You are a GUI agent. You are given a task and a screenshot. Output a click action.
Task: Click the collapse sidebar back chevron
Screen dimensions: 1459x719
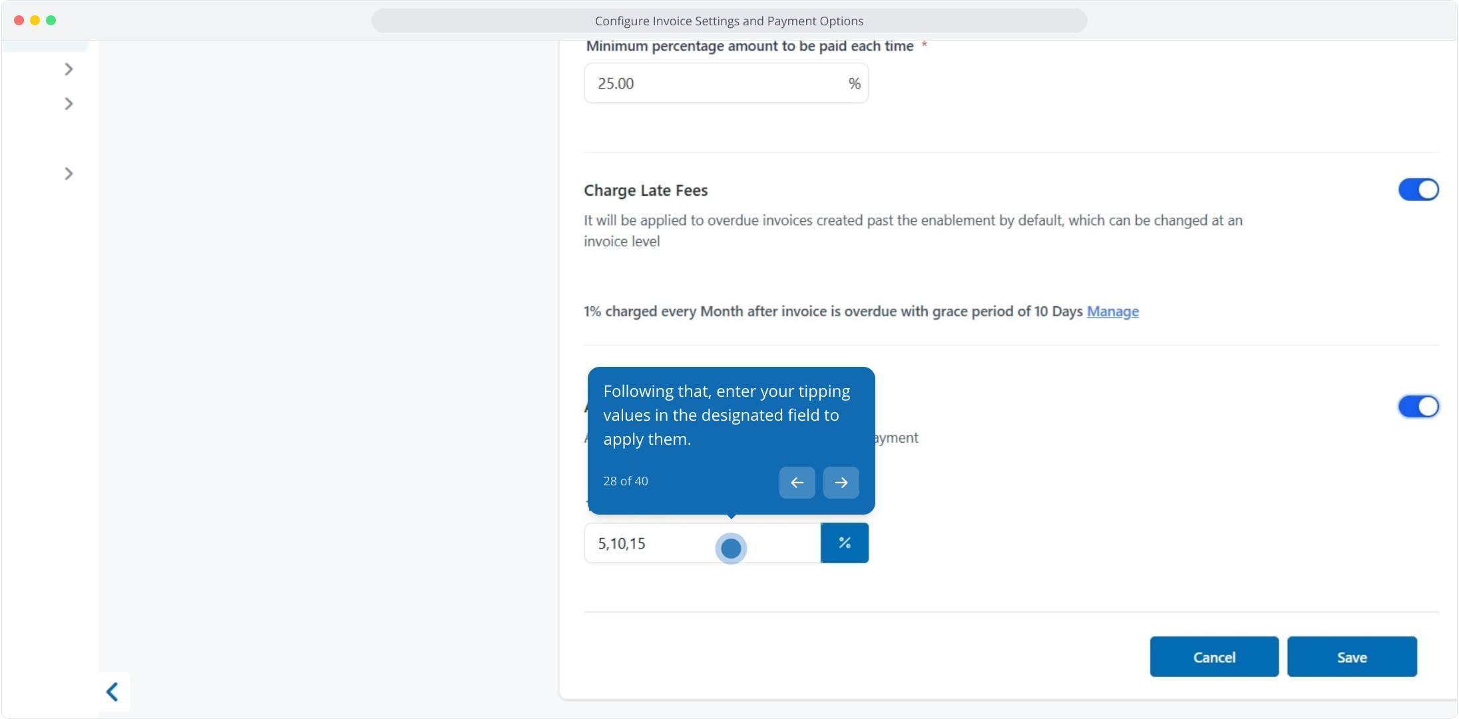pos(113,692)
